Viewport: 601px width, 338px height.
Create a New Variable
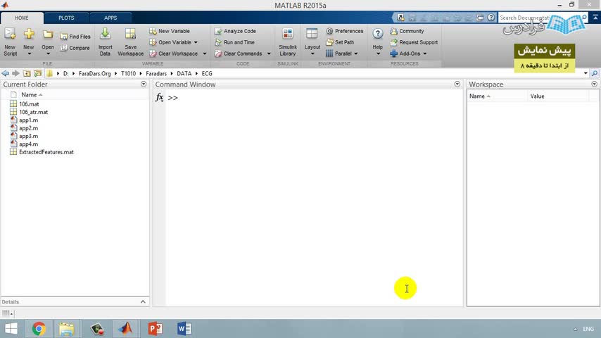click(x=170, y=31)
